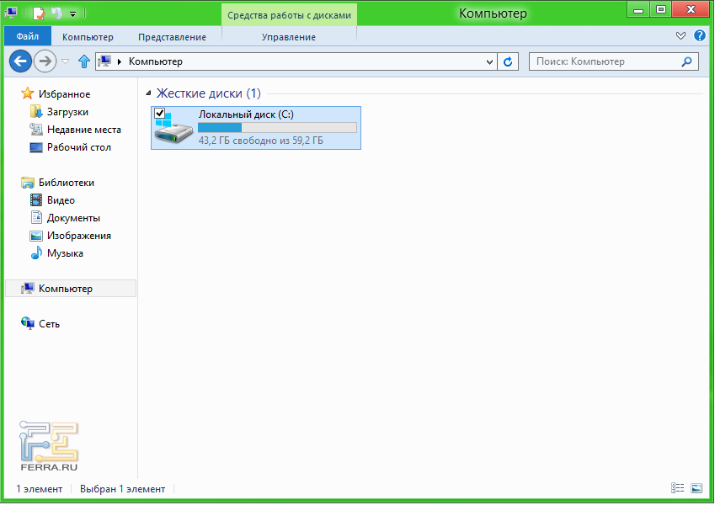Open Сеть in the navigation pane
715x505 pixels.
click(x=49, y=323)
